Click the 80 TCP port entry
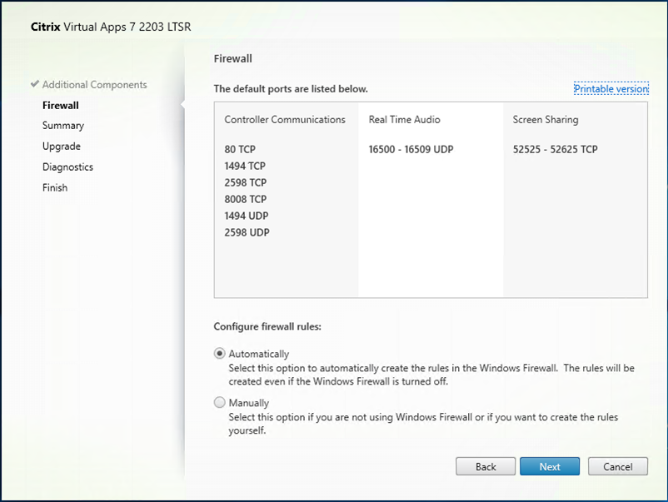 tap(240, 150)
